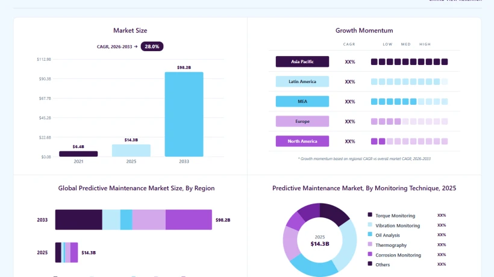Viewport: 494px width, 277px height.
Task: Click the $98.2B label above the 2033 column
Action: pos(184,67)
